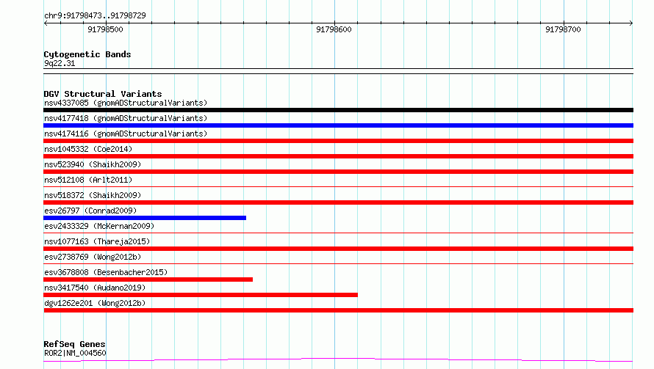
Task: Select the blue nsv4177418 variant bar
Action: coord(338,125)
